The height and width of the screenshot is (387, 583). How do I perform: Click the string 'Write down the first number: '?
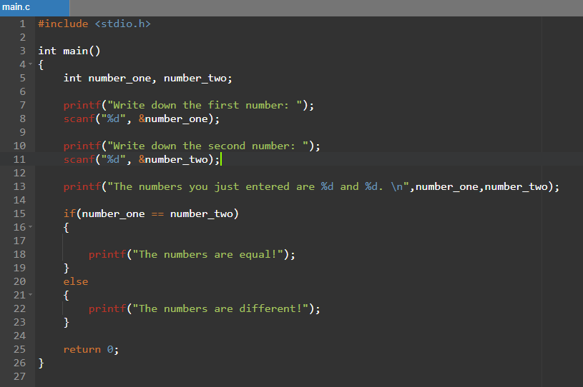click(x=205, y=106)
